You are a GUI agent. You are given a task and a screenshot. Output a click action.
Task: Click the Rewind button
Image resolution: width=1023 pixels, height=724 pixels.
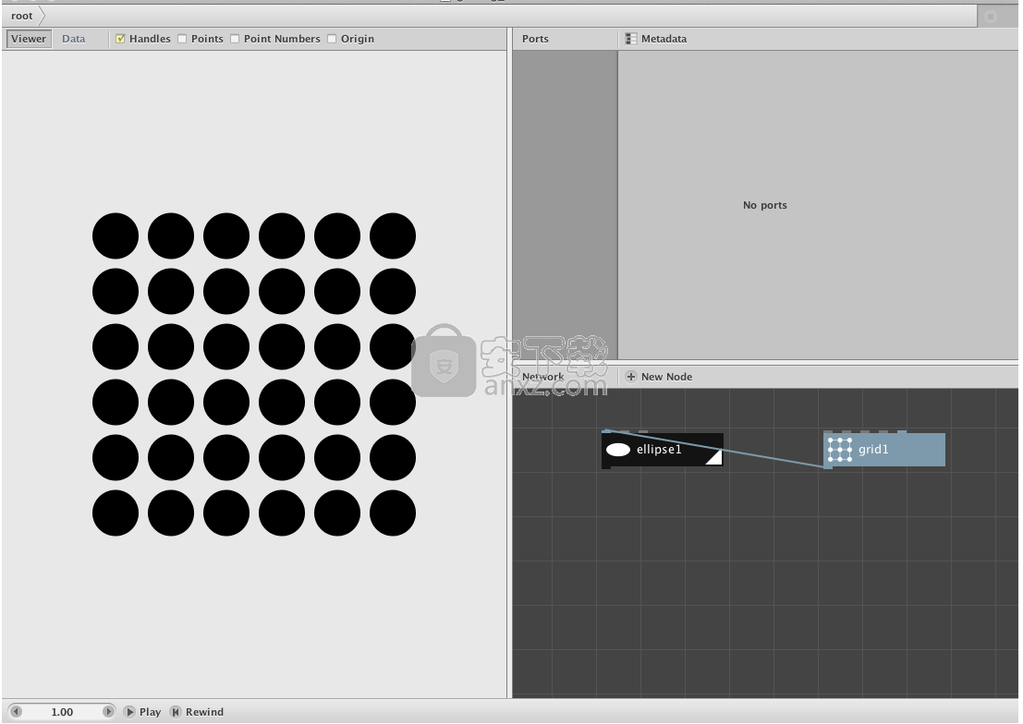coord(197,712)
